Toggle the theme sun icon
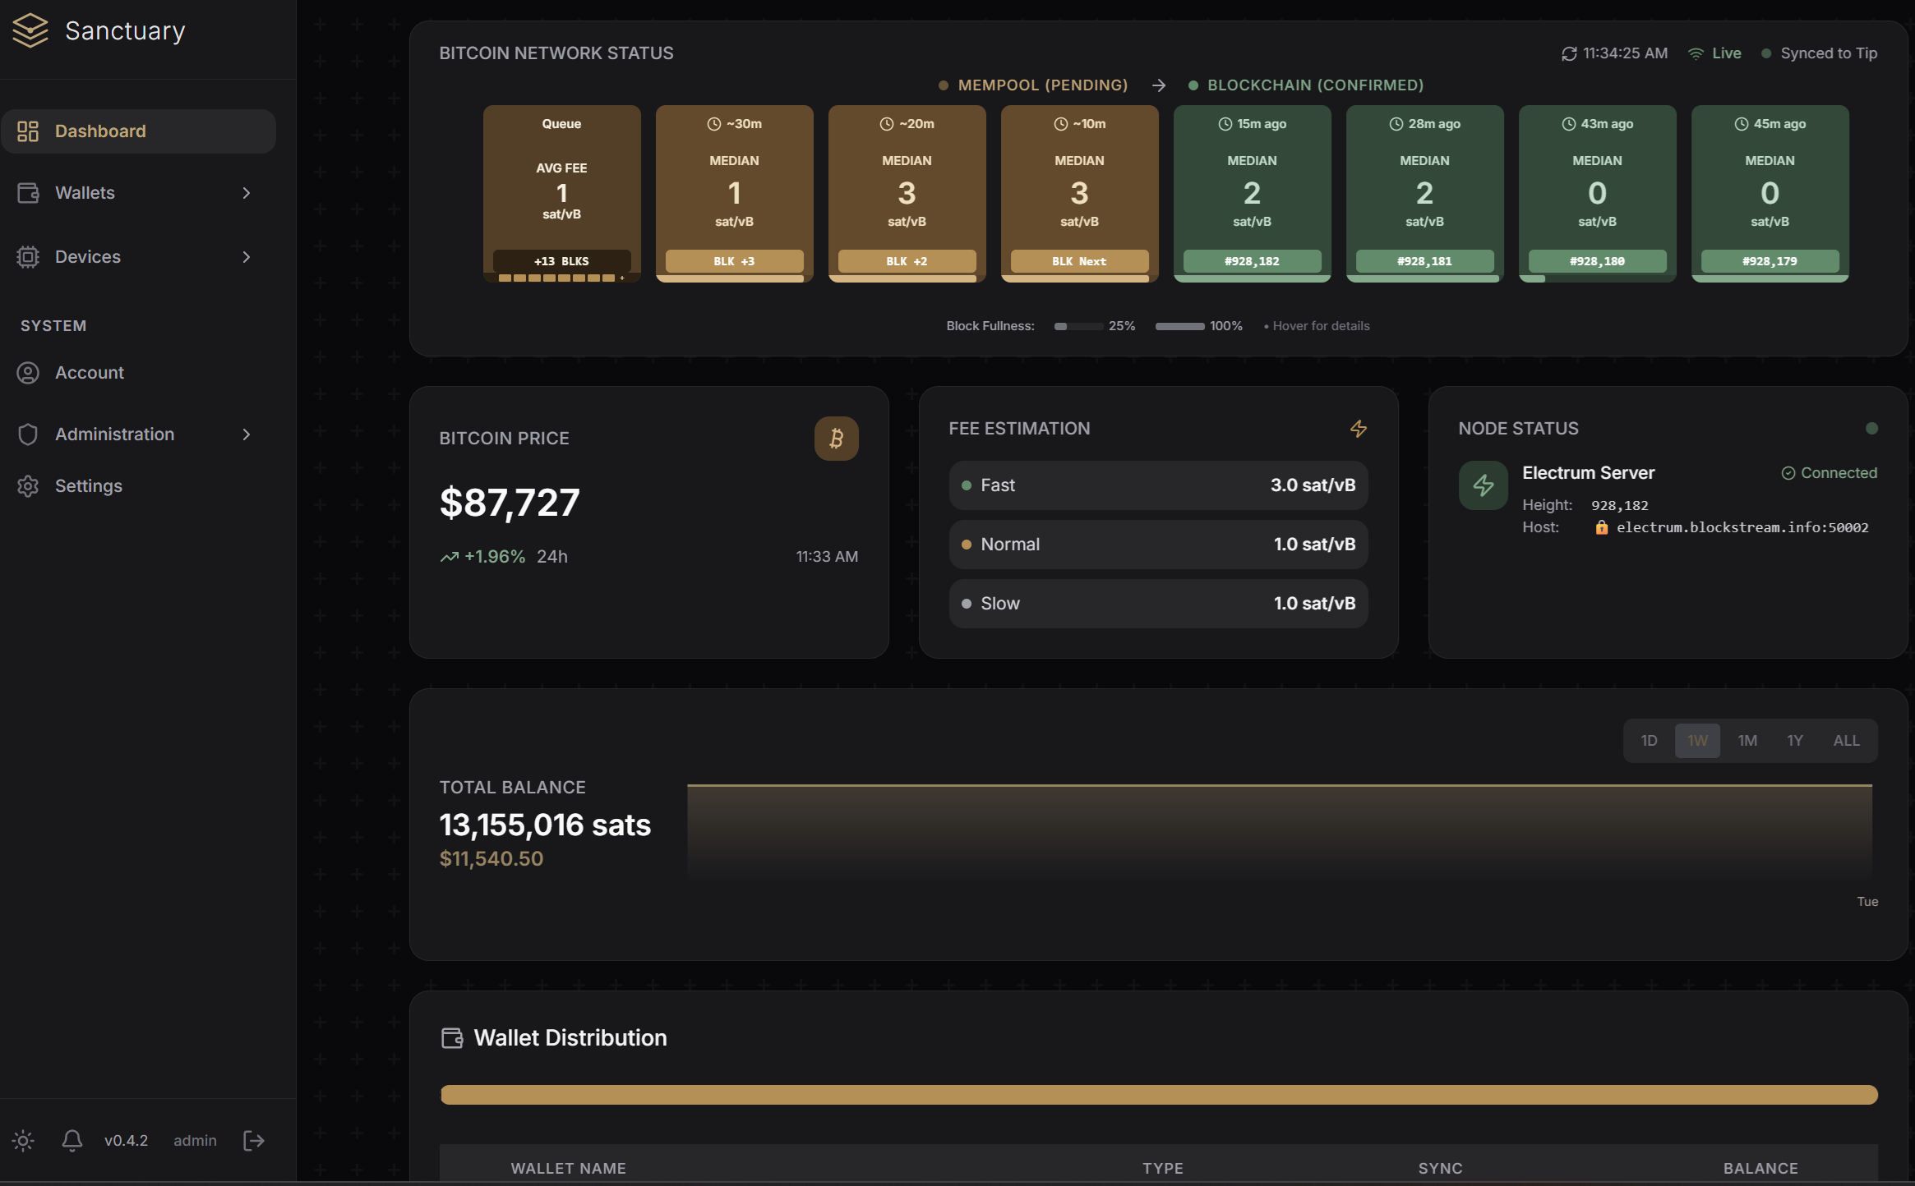 23,1141
